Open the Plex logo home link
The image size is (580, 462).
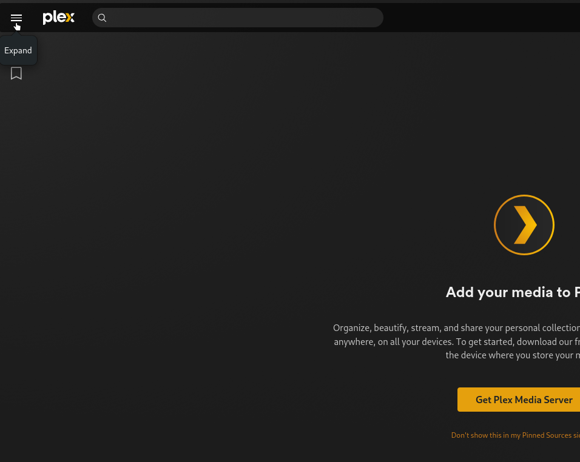click(x=58, y=18)
